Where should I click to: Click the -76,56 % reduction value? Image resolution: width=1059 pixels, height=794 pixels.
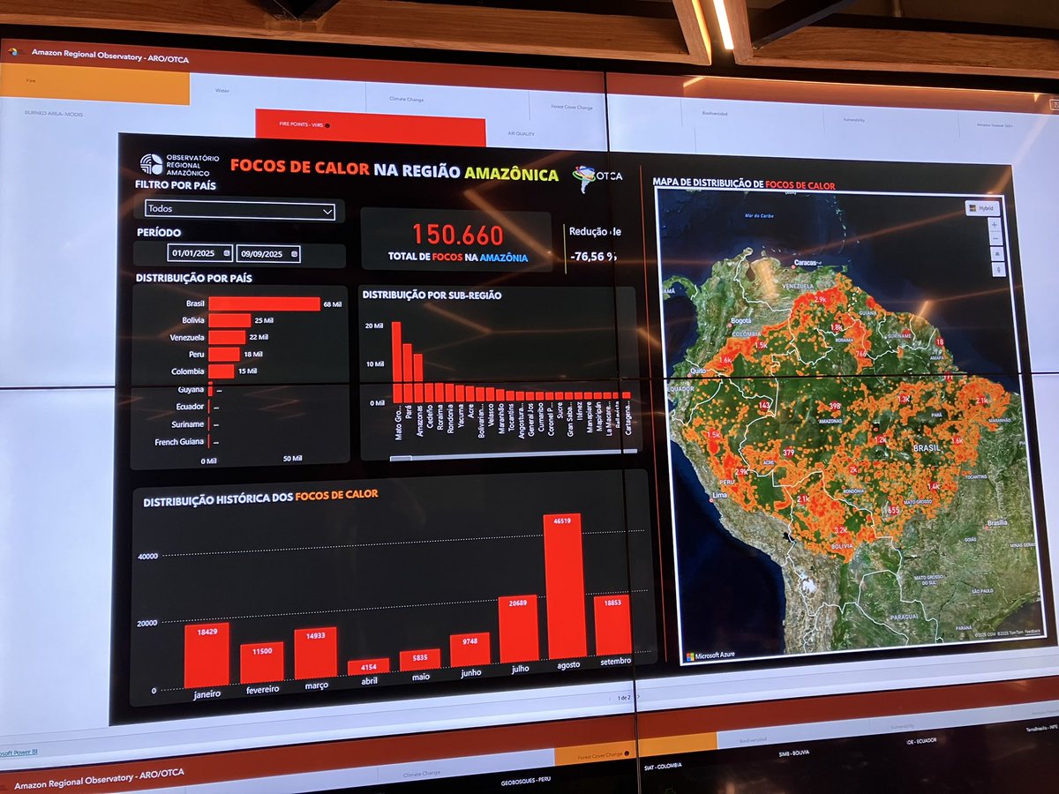tap(593, 256)
